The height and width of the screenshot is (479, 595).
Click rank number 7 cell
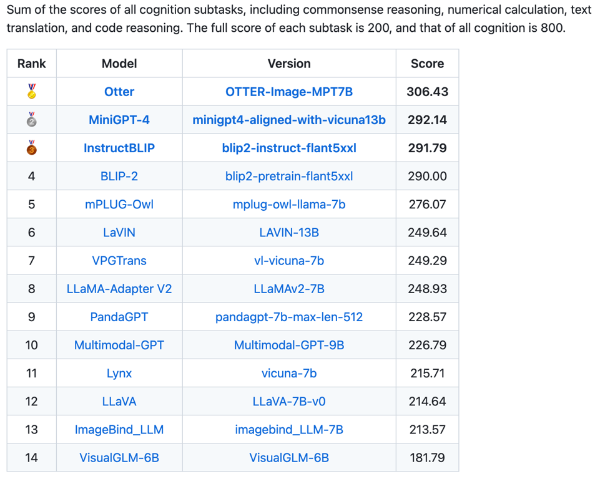pyautogui.click(x=31, y=261)
